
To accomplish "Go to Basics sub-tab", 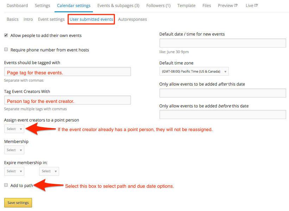I will point(13,19).
